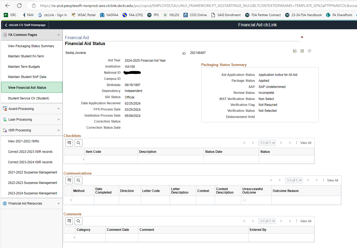Viewport: 357px width, 248px height.
Task: Open the NASFAA bookmark
Action: 109,15
